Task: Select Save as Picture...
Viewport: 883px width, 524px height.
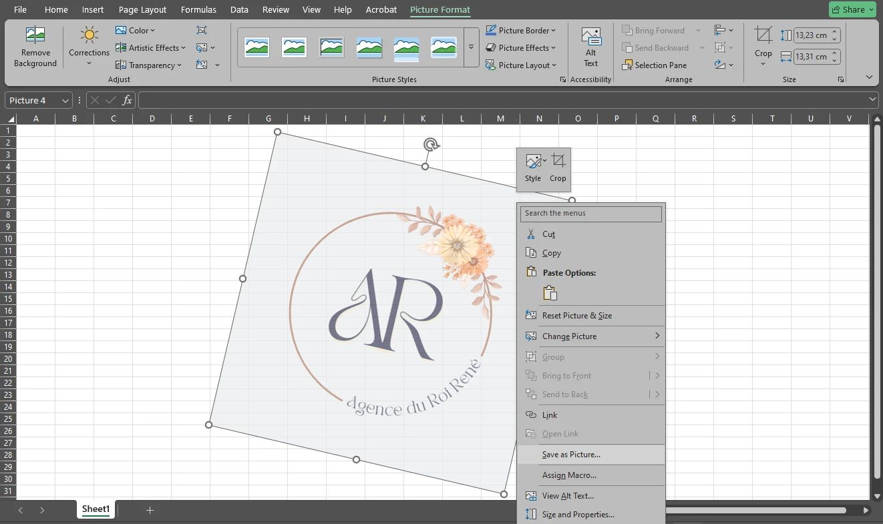Action: coord(591,454)
